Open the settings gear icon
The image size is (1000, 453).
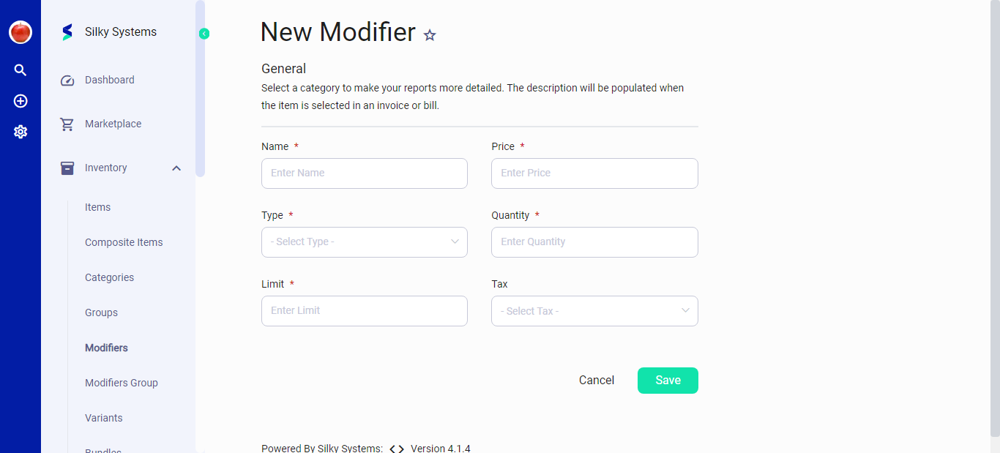click(x=20, y=131)
